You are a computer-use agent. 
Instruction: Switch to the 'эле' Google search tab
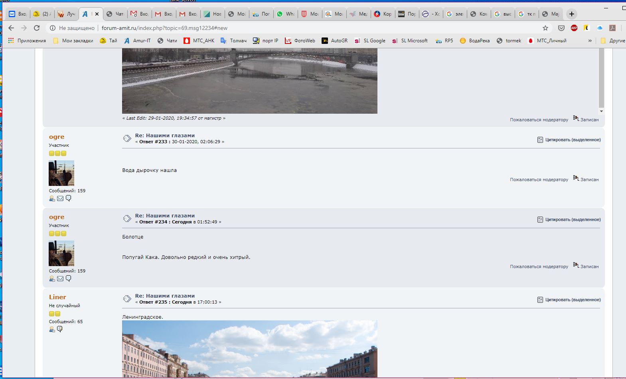pyautogui.click(x=455, y=14)
